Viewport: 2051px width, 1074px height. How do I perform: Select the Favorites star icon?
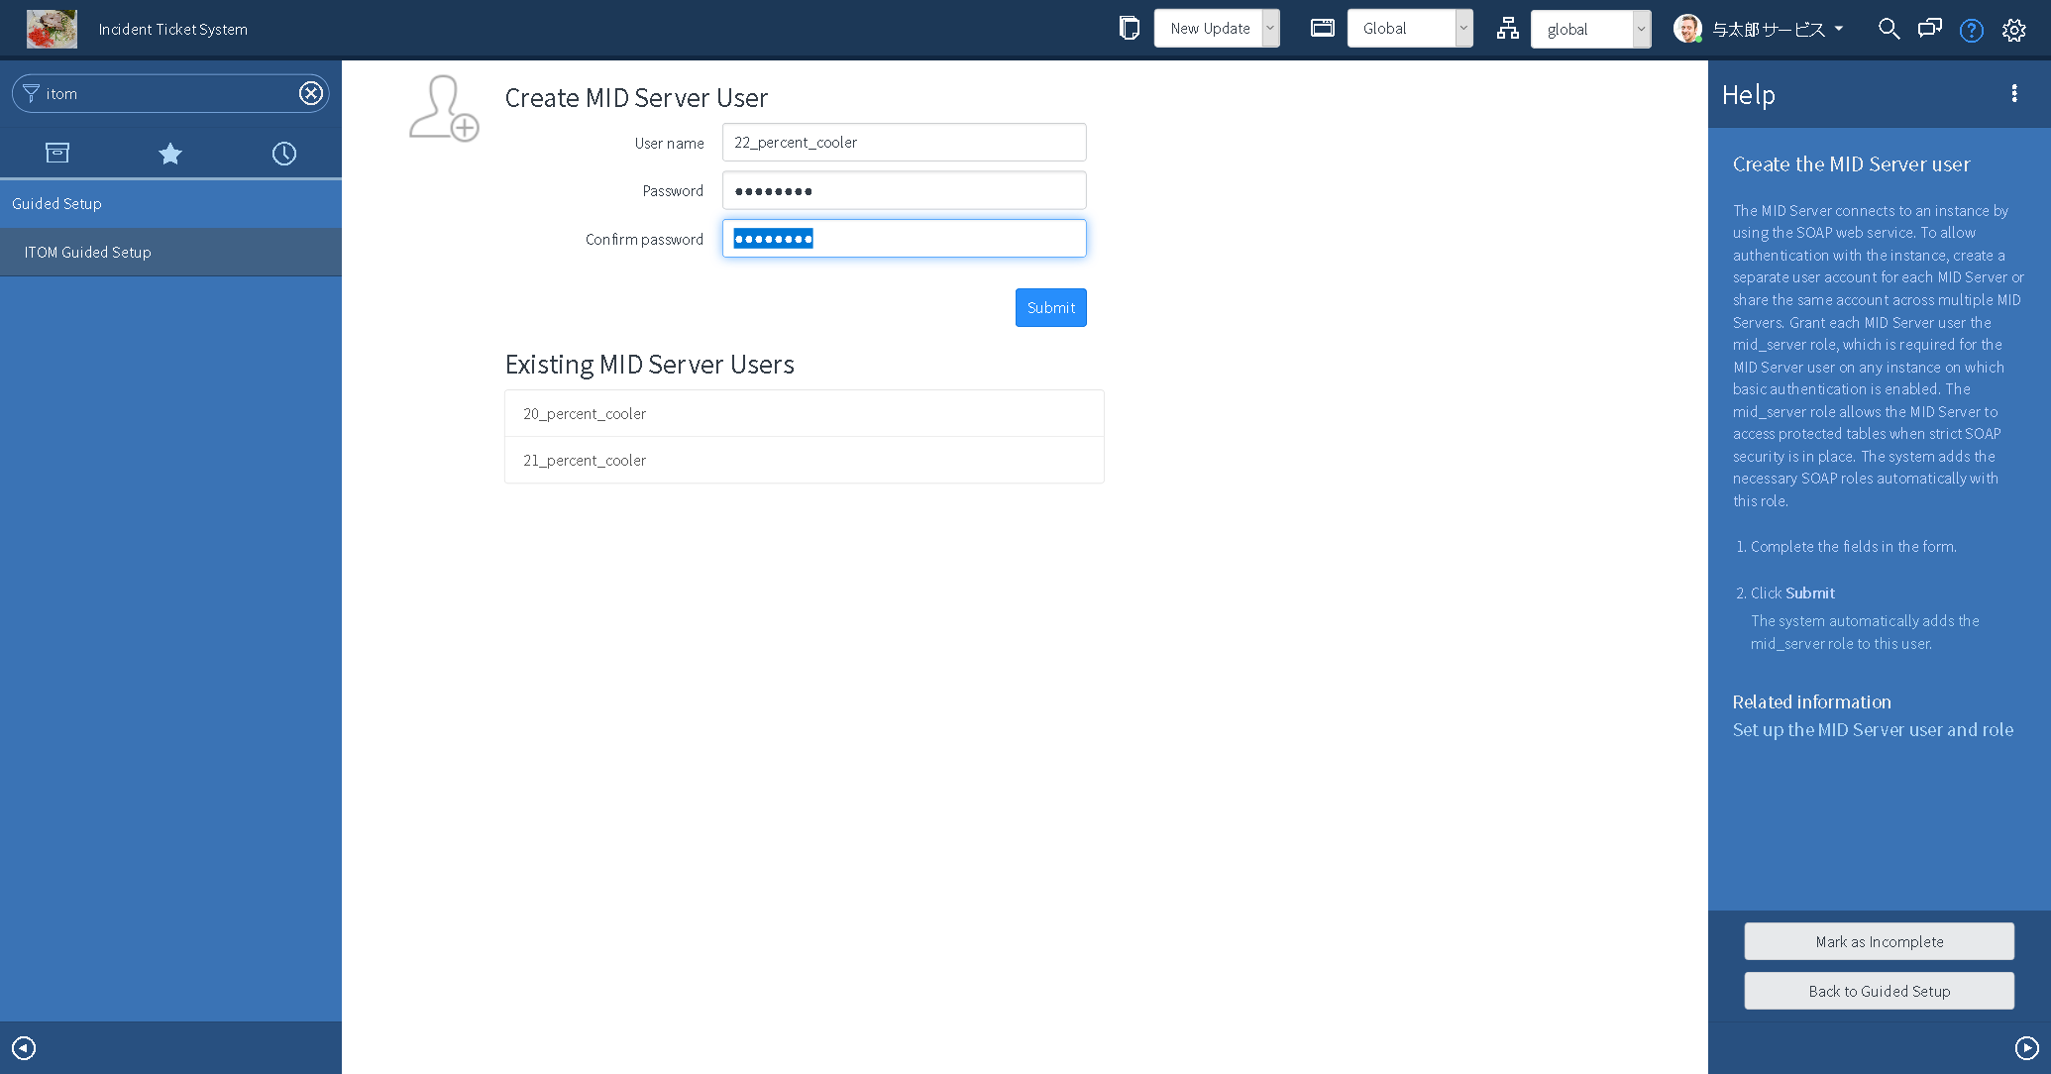click(x=170, y=153)
